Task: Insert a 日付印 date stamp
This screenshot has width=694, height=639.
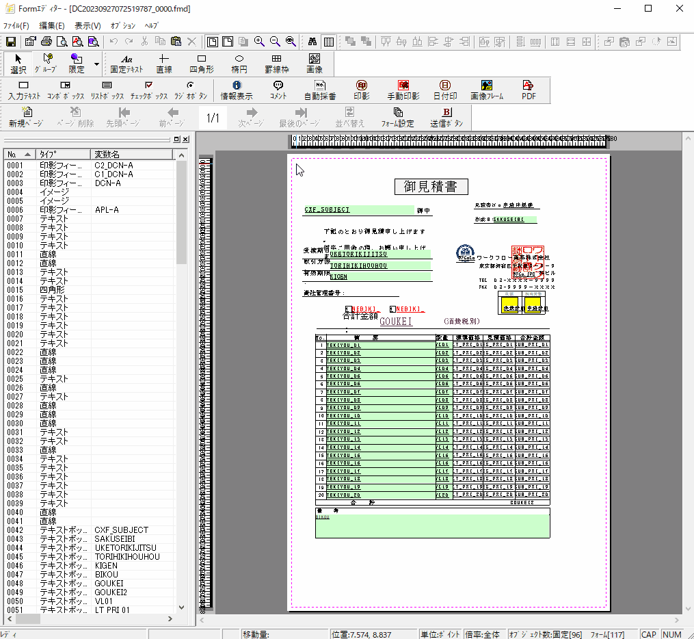Action: tap(445, 90)
